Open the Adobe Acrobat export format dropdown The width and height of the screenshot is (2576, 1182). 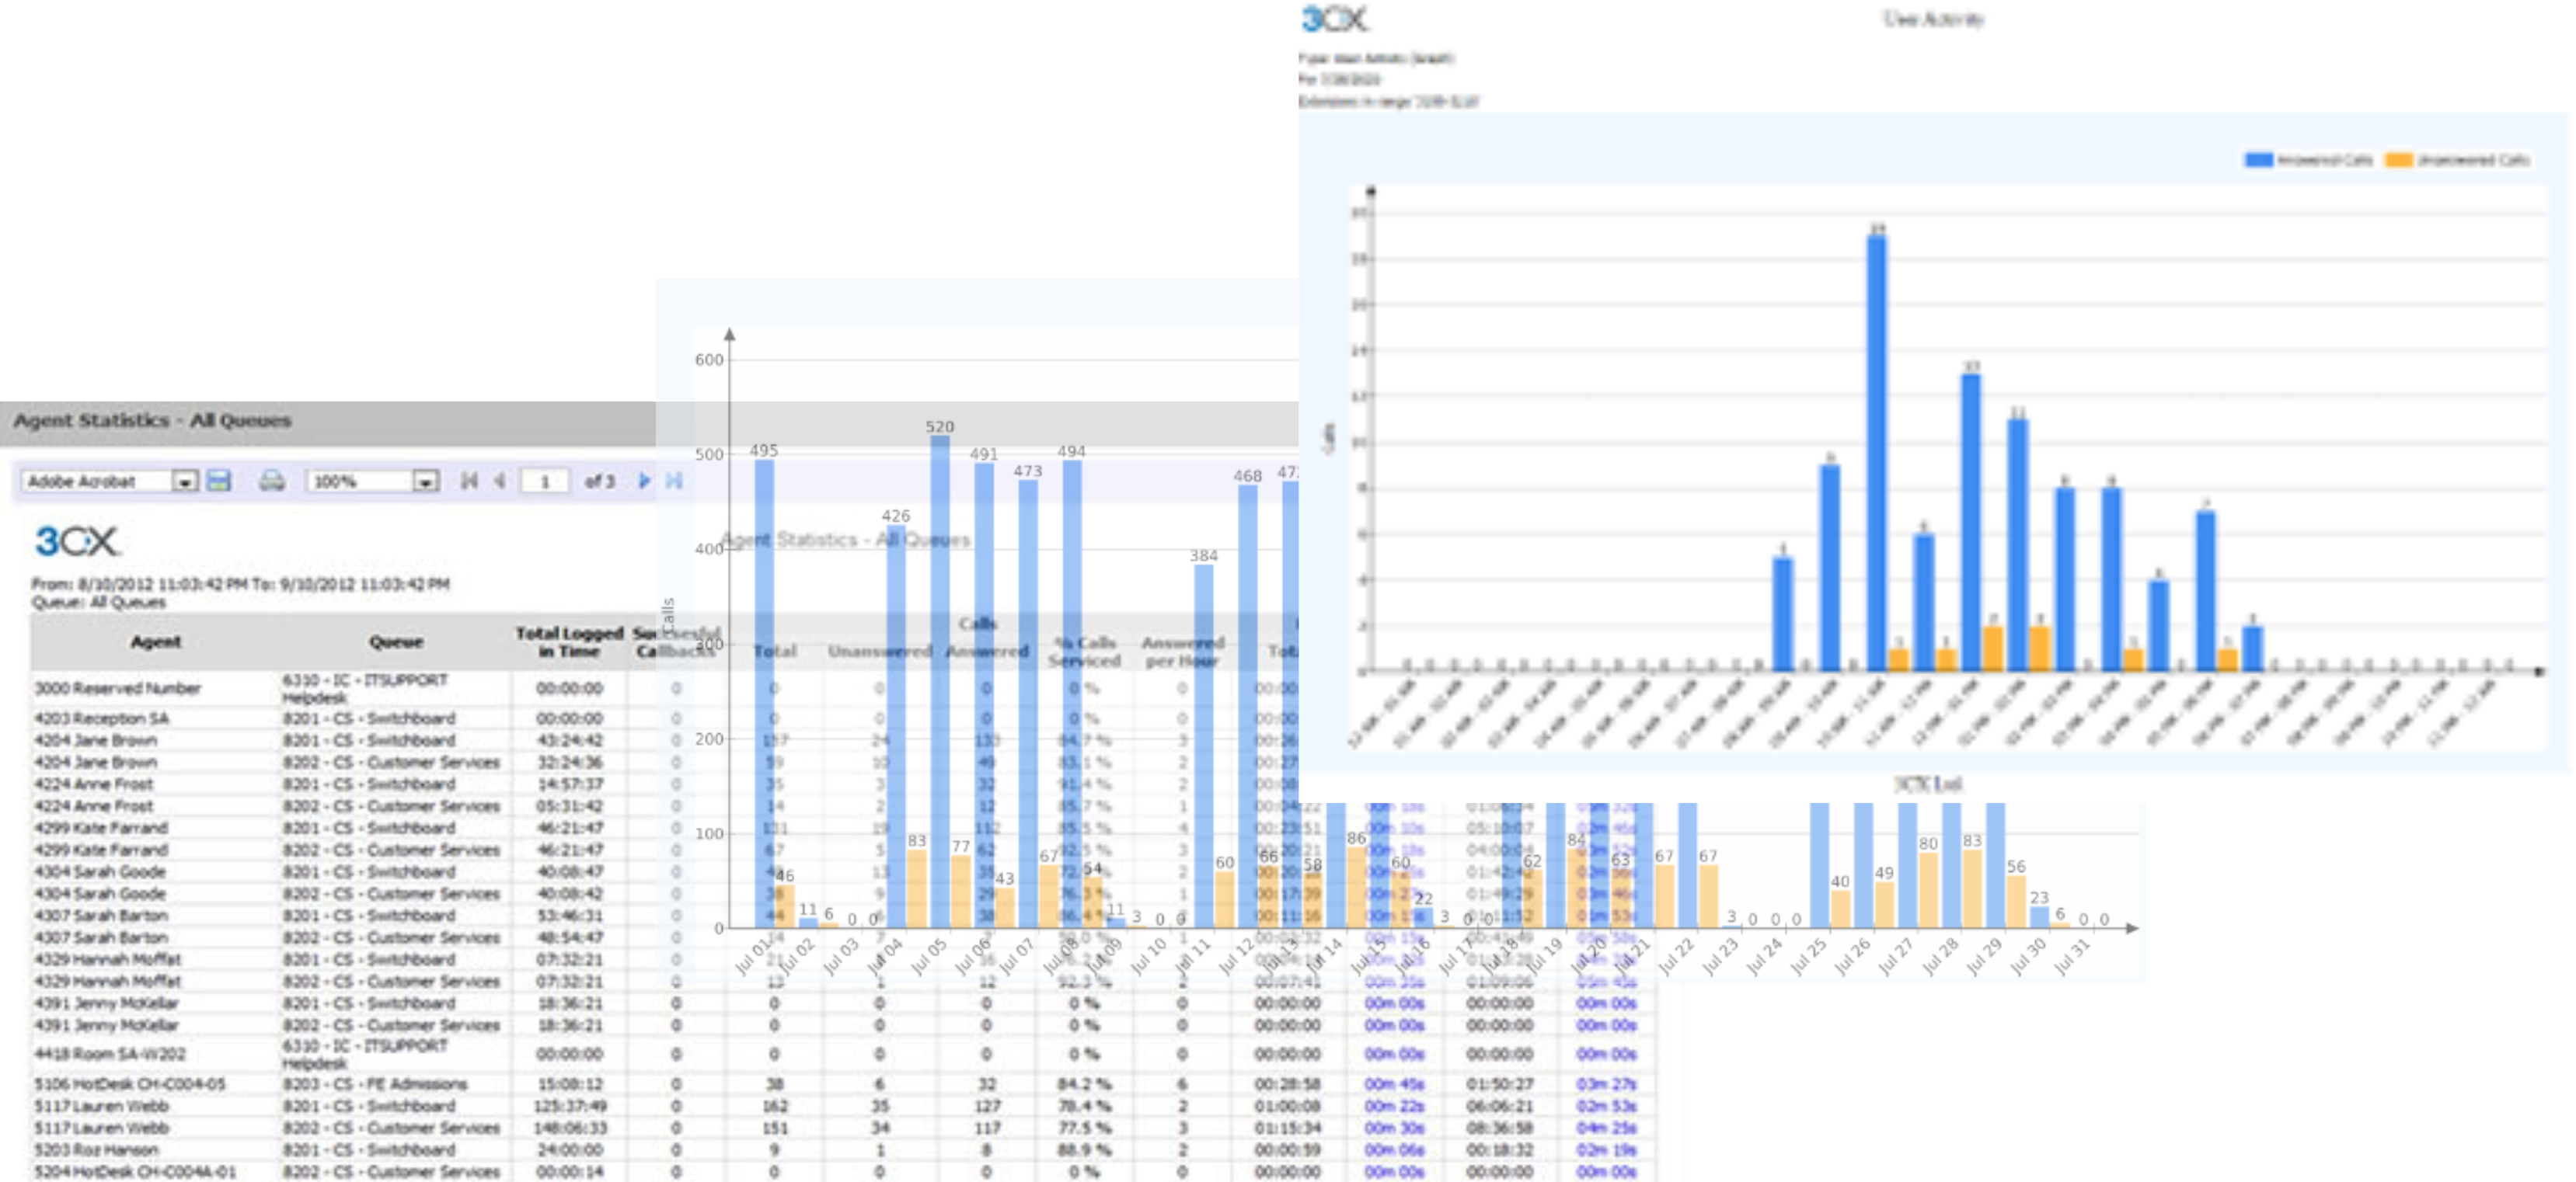click(110, 481)
